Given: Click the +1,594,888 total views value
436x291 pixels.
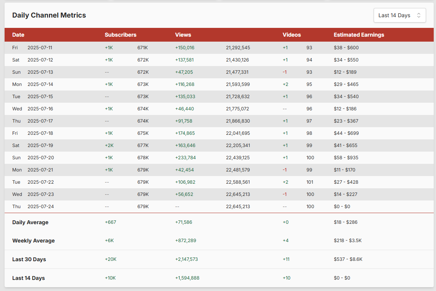Looking at the screenshot, I should point(187,278).
